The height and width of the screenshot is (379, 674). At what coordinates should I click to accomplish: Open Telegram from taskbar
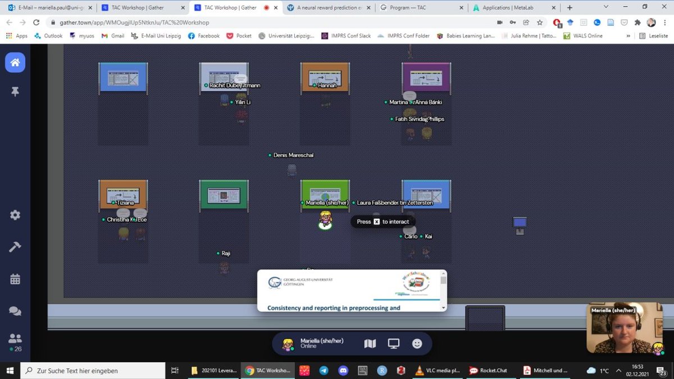click(x=324, y=371)
